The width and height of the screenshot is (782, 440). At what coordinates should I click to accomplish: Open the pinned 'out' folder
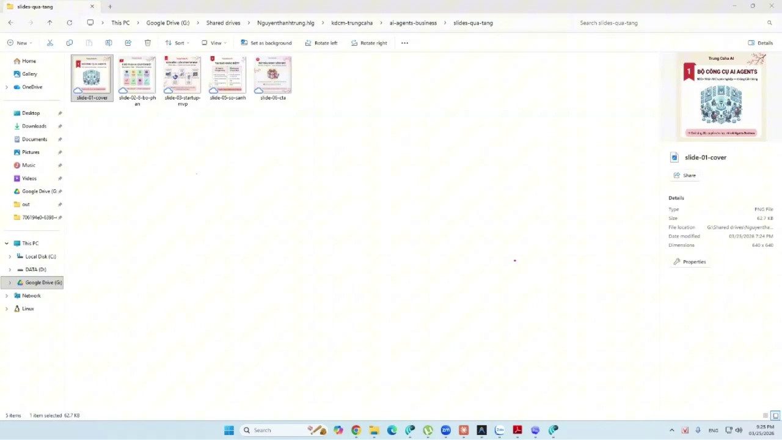[x=26, y=204]
